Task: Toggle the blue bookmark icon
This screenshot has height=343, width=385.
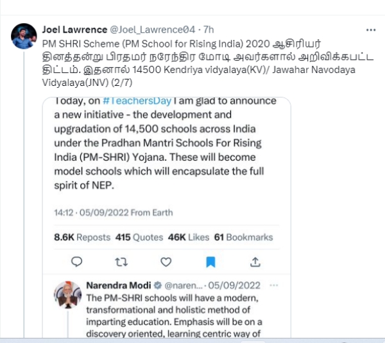Action: point(210,262)
